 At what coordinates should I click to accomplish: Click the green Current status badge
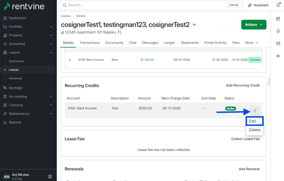tap(255, 60)
